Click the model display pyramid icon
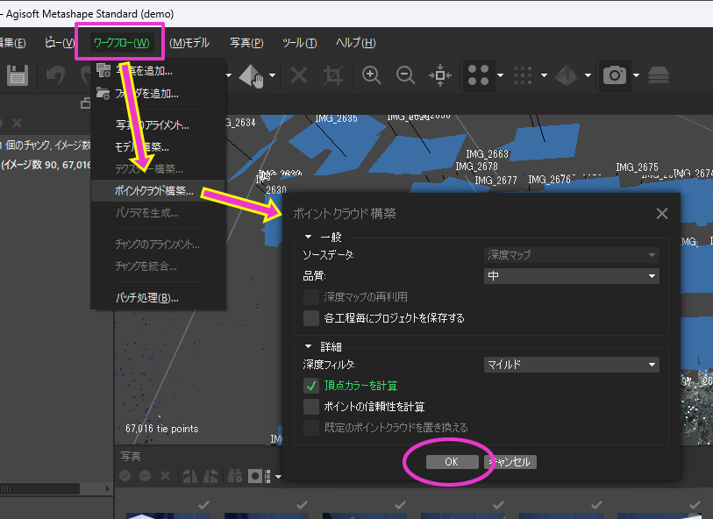This screenshot has height=519, width=713. [567, 75]
